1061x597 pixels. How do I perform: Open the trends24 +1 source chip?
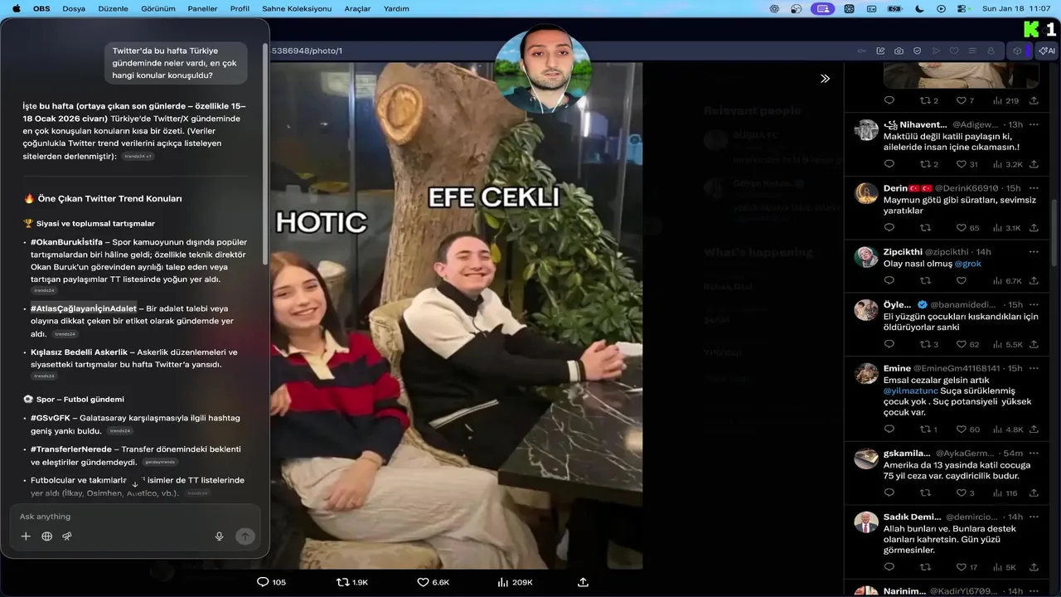(138, 156)
